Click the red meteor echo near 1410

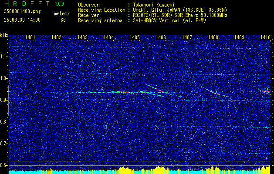[x=266, y=91]
